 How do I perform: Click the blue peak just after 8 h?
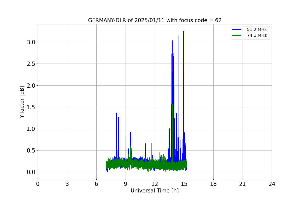(x=116, y=113)
